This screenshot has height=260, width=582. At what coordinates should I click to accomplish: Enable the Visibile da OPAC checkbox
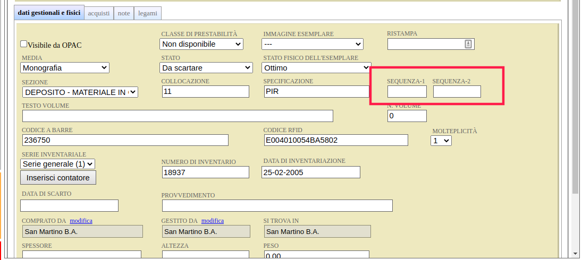[23, 45]
